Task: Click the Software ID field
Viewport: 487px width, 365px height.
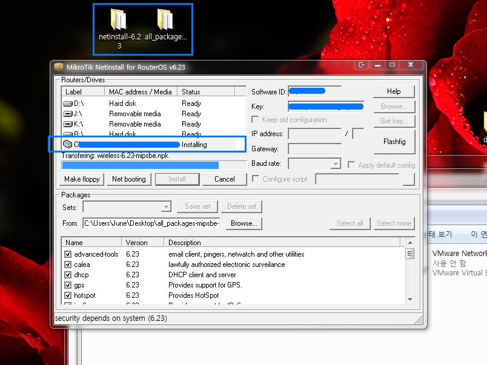Action: click(314, 91)
